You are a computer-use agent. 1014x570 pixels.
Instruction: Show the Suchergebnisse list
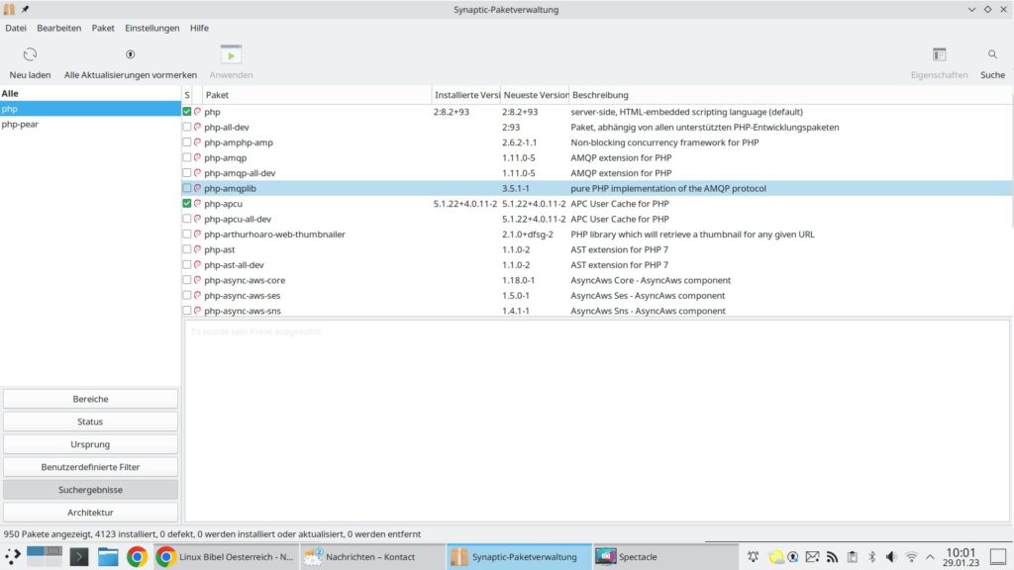click(90, 489)
